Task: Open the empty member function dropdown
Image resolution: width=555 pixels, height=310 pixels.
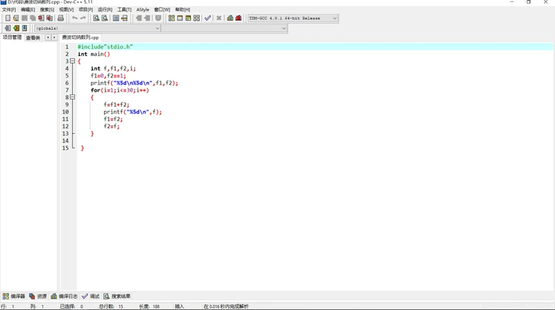Action: pyautogui.click(x=224, y=28)
